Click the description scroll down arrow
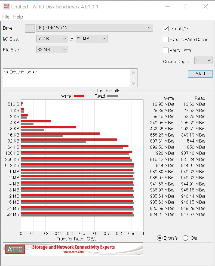 pyautogui.click(x=134, y=83)
